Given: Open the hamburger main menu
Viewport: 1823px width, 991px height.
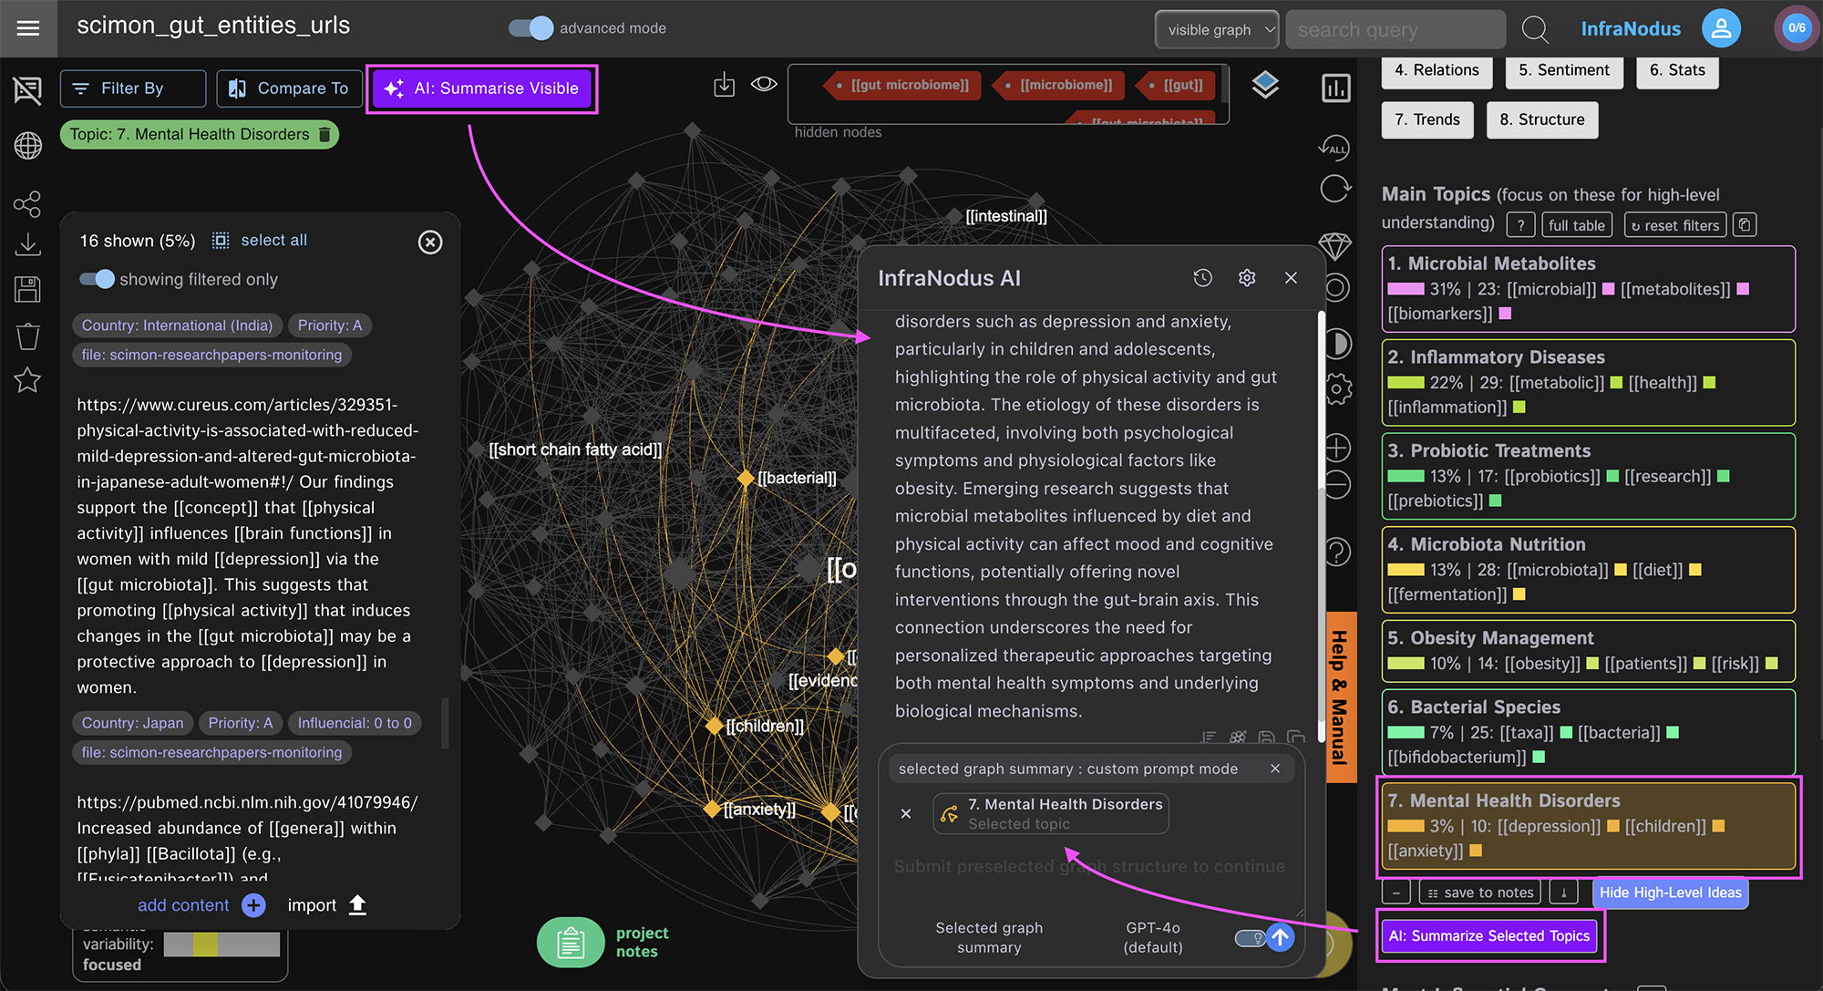Looking at the screenshot, I should click(28, 28).
